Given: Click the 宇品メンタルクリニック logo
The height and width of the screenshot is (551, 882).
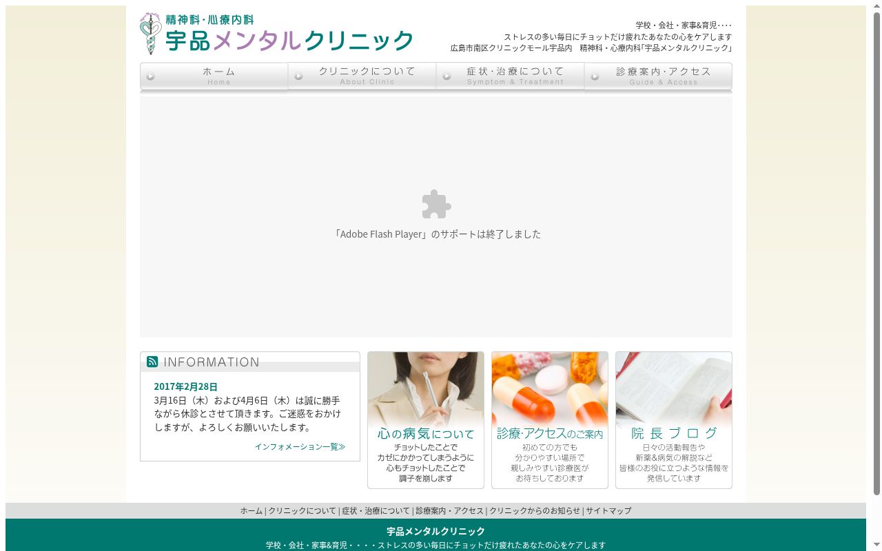Looking at the screenshot, I should tap(276, 34).
